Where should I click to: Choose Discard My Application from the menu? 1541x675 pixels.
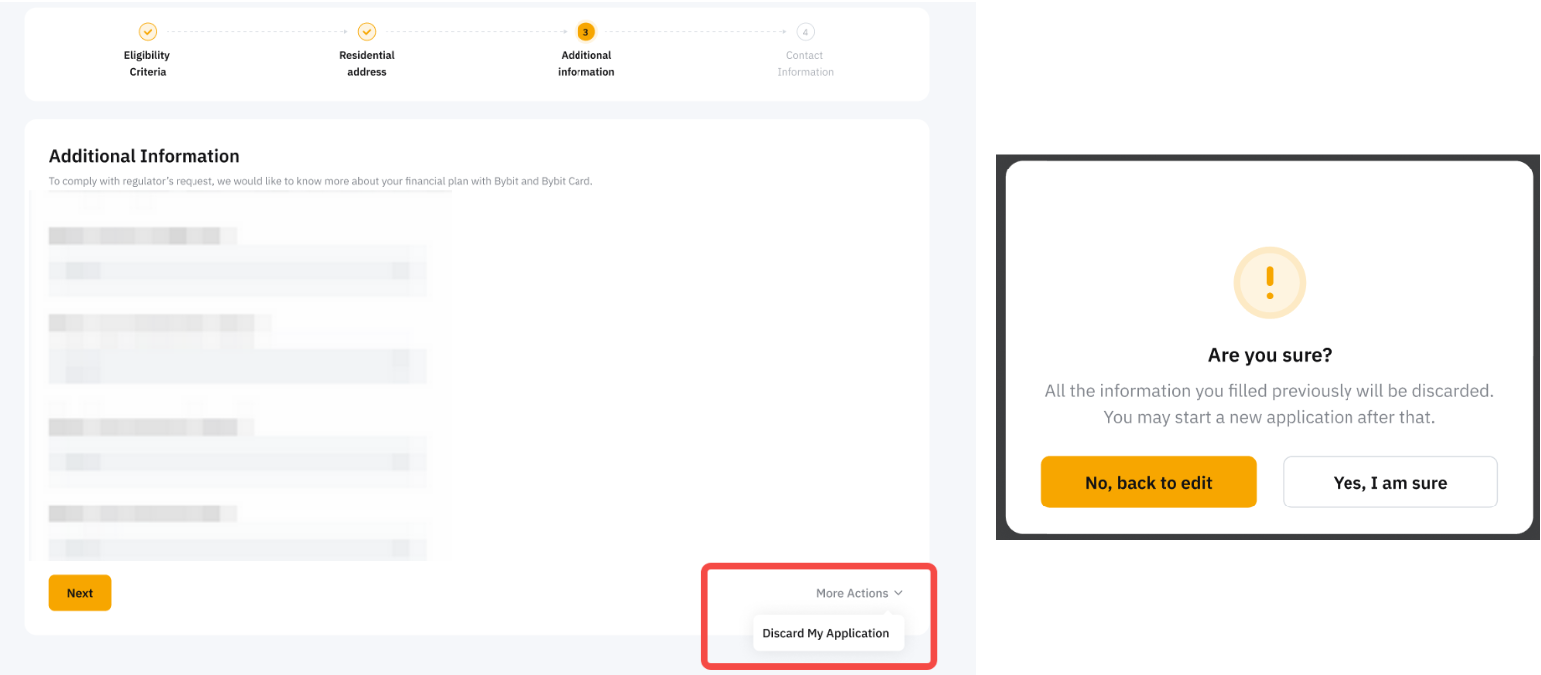pos(826,633)
